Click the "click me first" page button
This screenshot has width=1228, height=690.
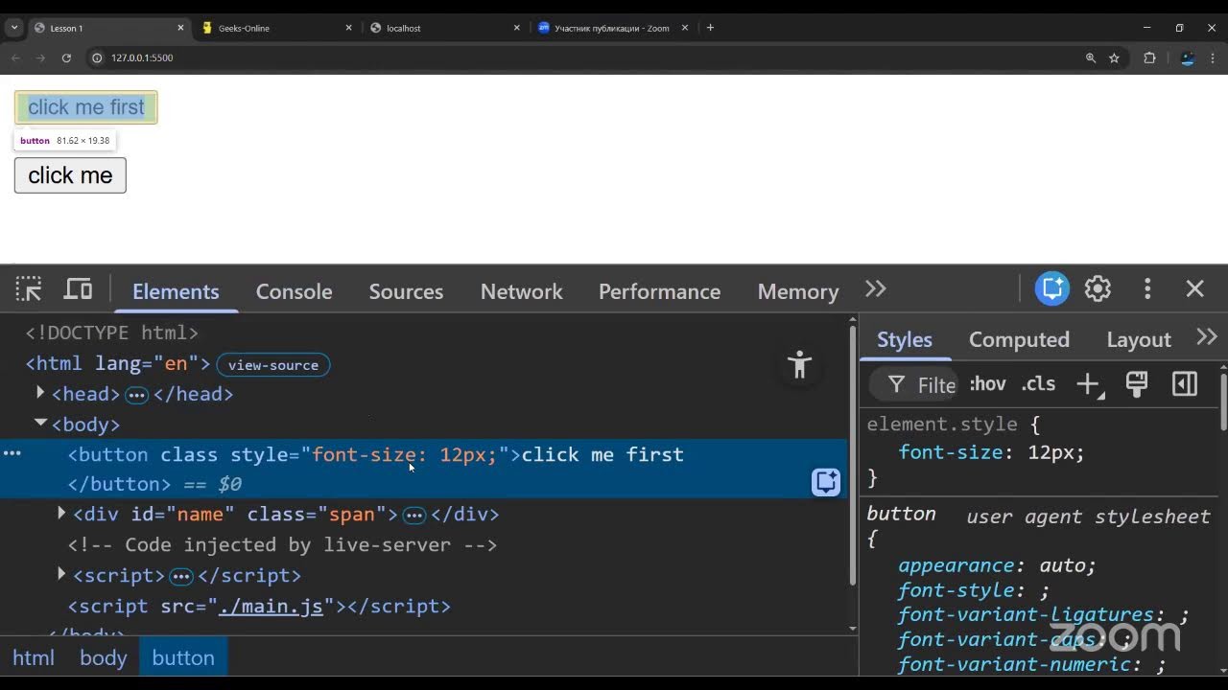86,107
